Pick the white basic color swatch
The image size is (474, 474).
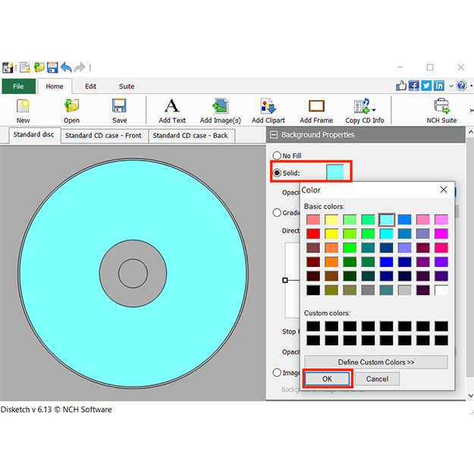pyautogui.click(x=441, y=290)
